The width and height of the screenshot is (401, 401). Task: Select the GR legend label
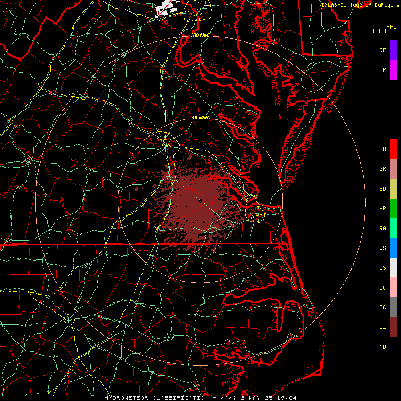tap(382, 169)
